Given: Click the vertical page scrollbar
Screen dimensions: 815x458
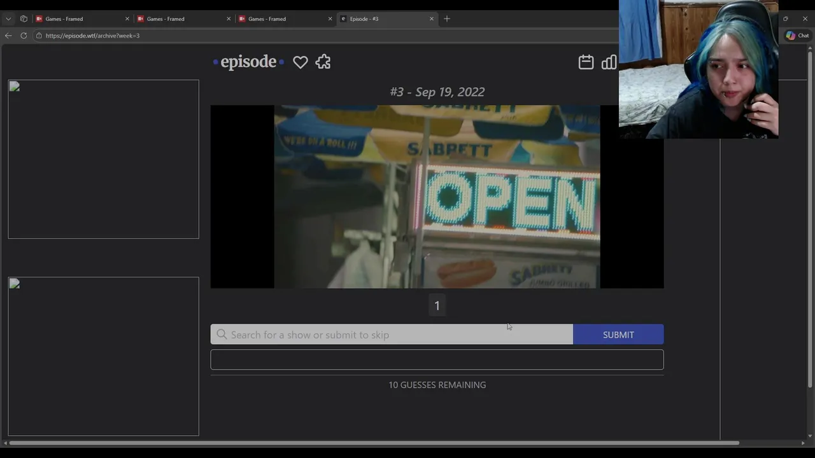Looking at the screenshot, I should click(x=810, y=219).
